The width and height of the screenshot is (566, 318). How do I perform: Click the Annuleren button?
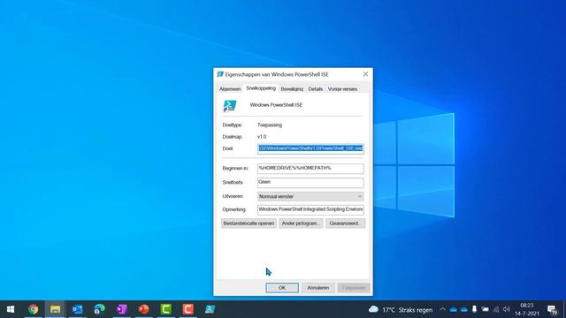click(x=318, y=288)
